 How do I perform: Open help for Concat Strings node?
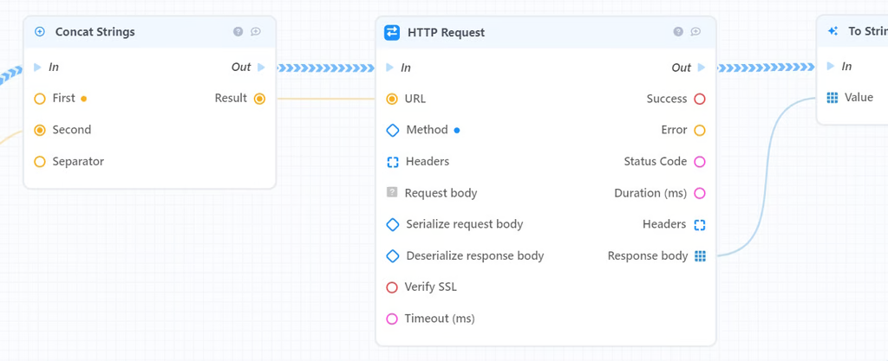coord(238,32)
